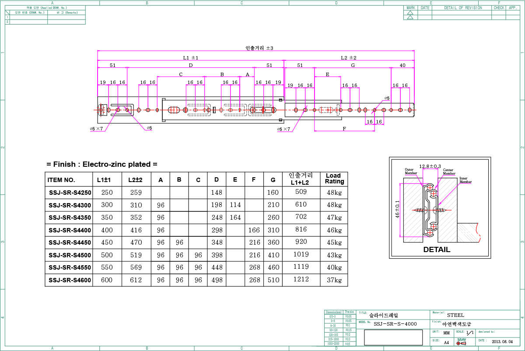The height and width of the screenshot is (351, 525).
Task: Click the 40kg load rating cell
Action: 334,267
